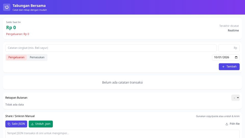The width and height of the screenshot is (245, 138).
Task: Click the piggy bank logo icon
Action: click(7, 7)
